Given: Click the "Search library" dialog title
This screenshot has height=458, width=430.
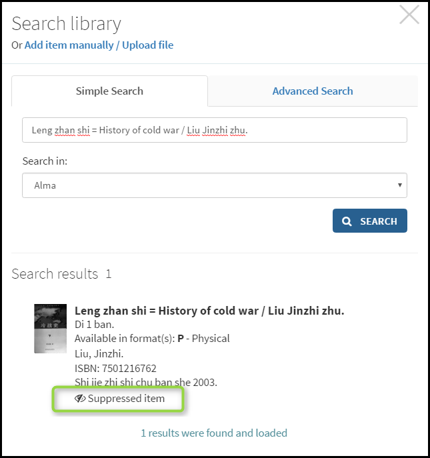Looking at the screenshot, I should point(67,24).
